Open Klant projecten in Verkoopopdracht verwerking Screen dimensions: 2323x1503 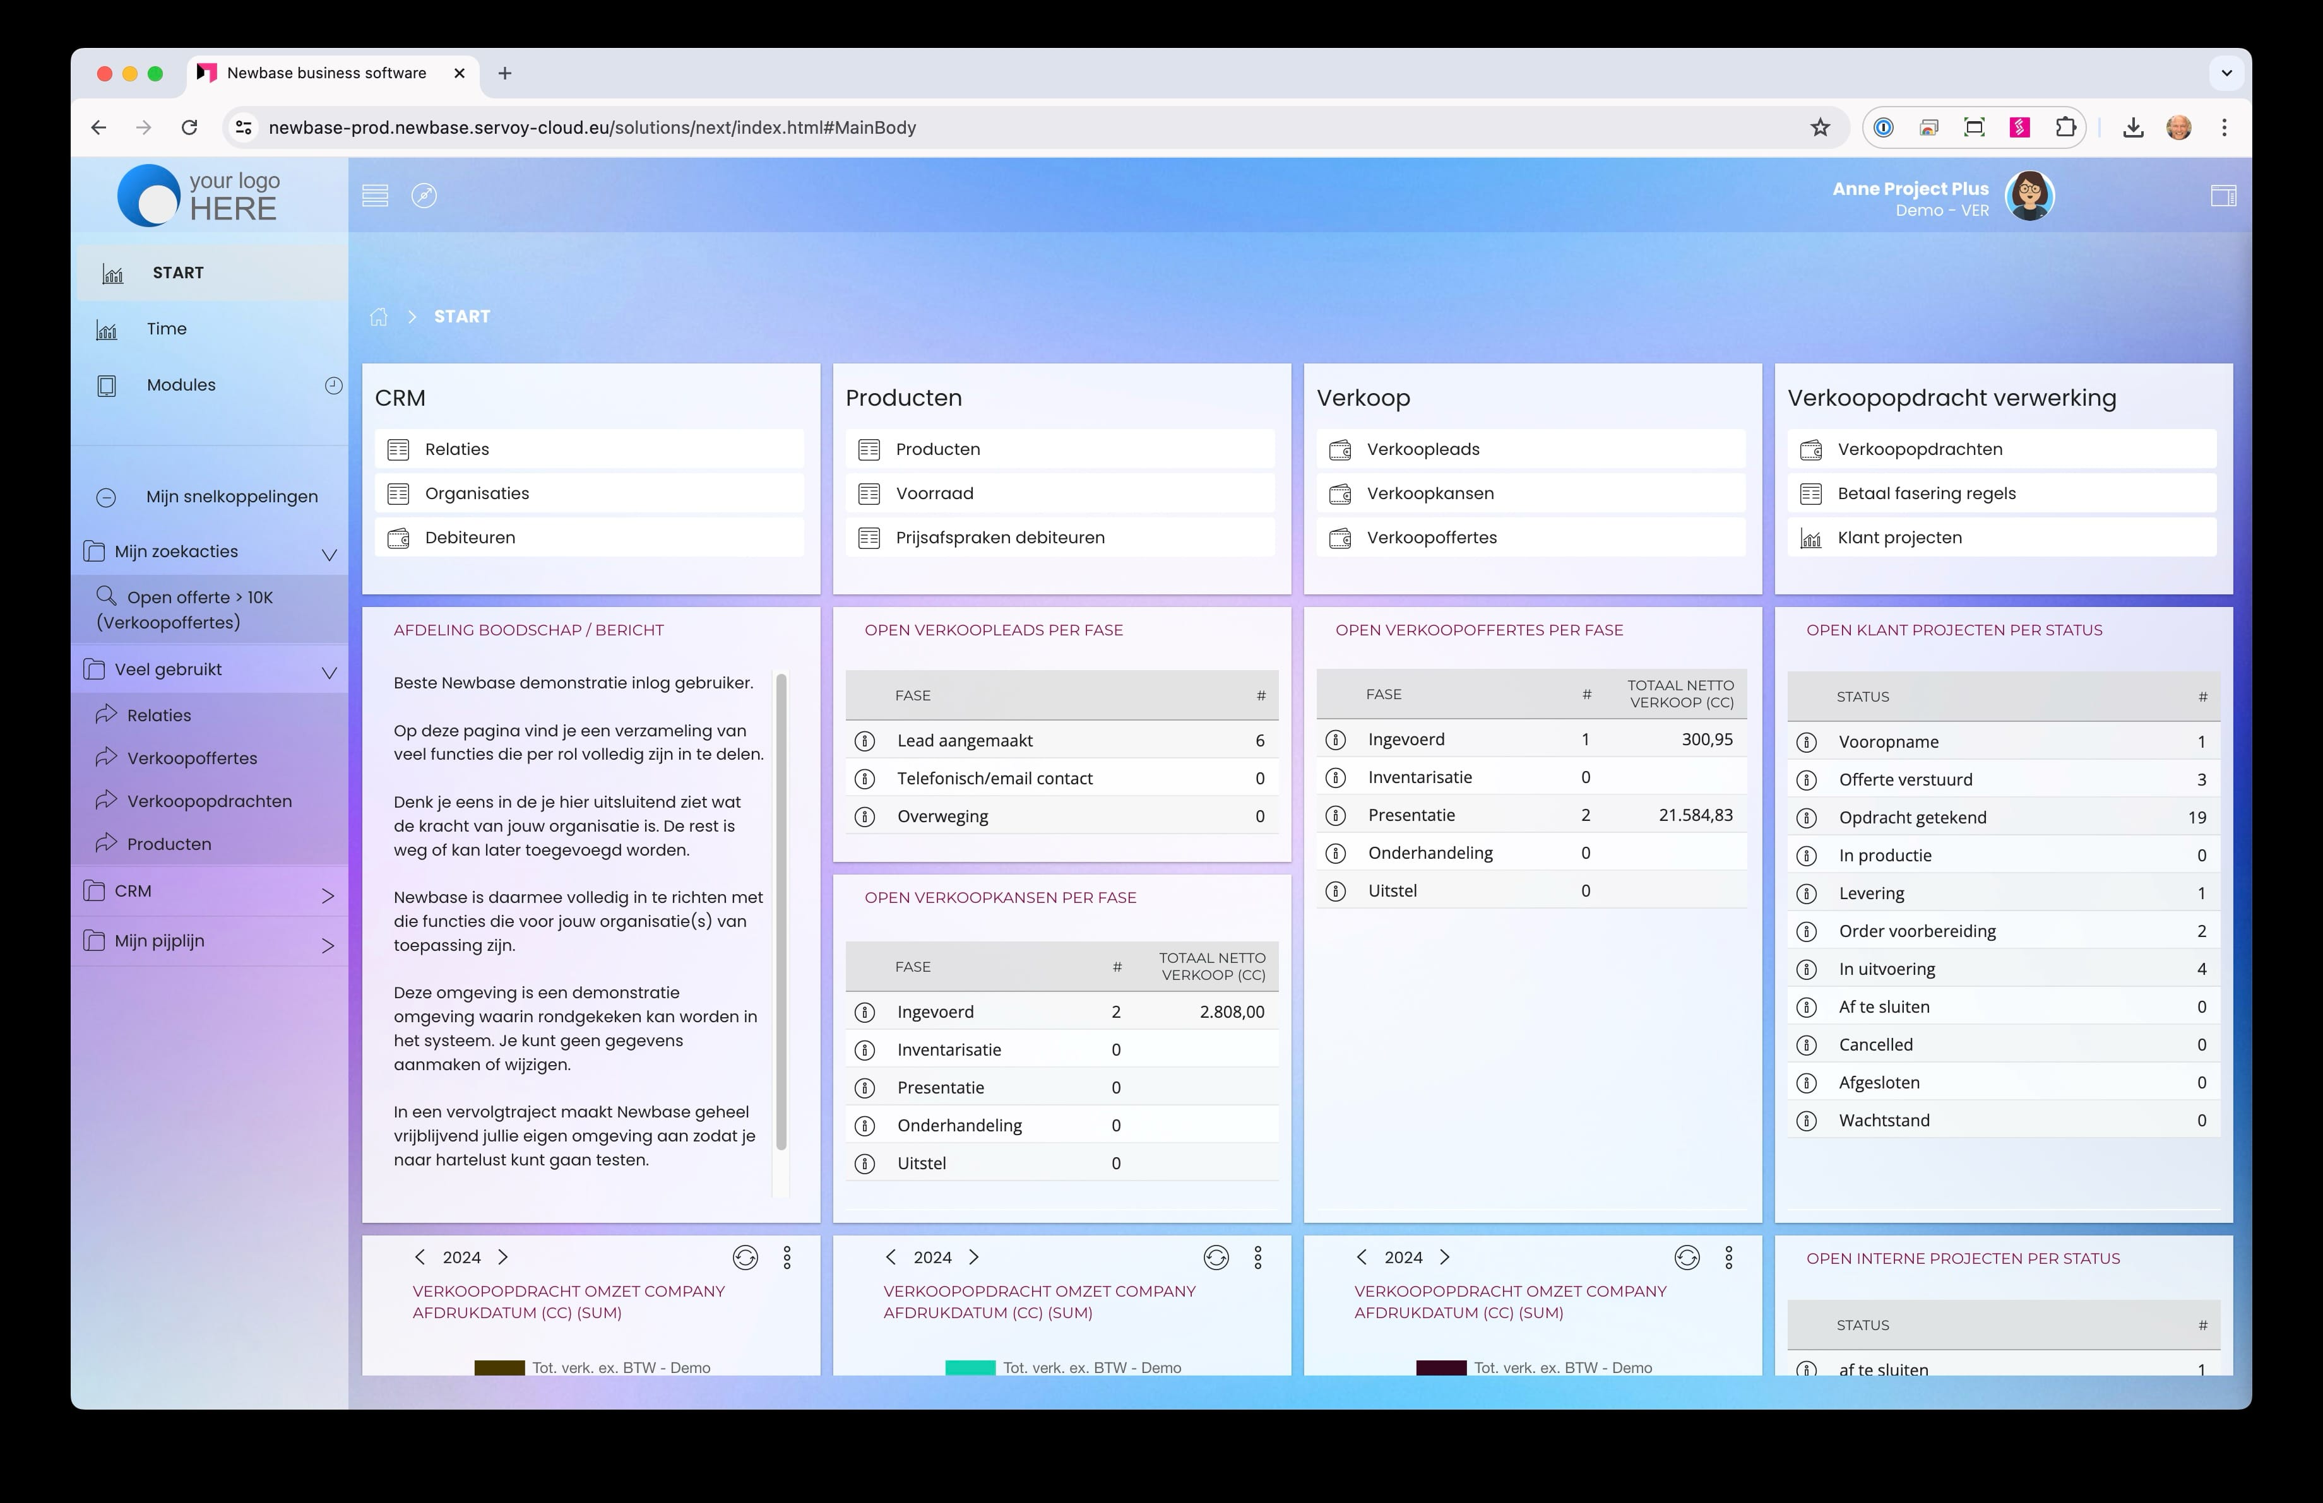1898,538
